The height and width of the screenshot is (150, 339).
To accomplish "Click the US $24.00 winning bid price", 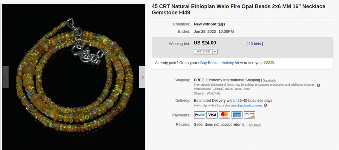I will 205,43.
